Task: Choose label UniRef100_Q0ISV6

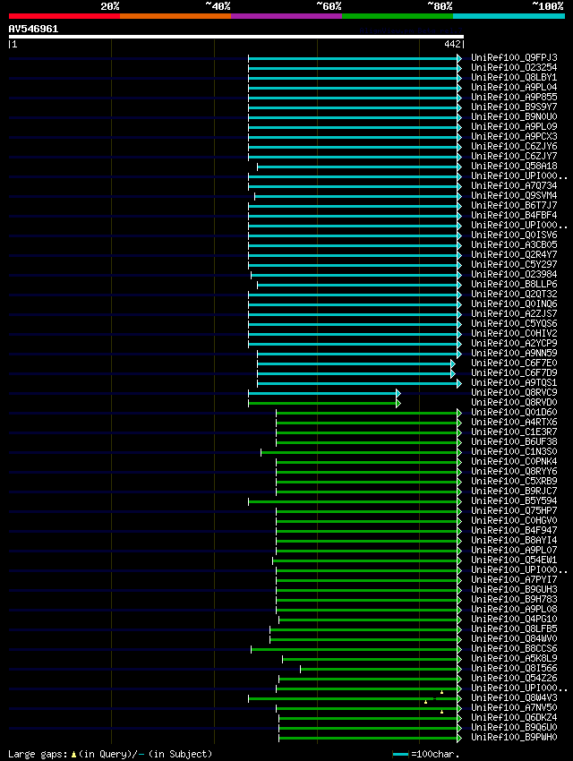Action: coord(514,235)
